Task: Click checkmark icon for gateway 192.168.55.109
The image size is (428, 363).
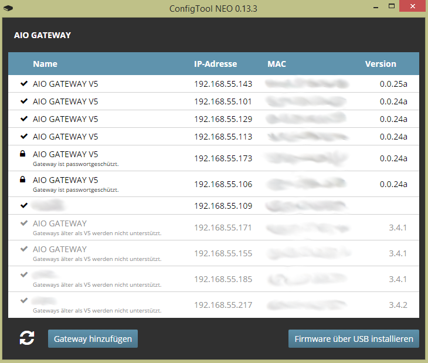Action: click(23, 206)
